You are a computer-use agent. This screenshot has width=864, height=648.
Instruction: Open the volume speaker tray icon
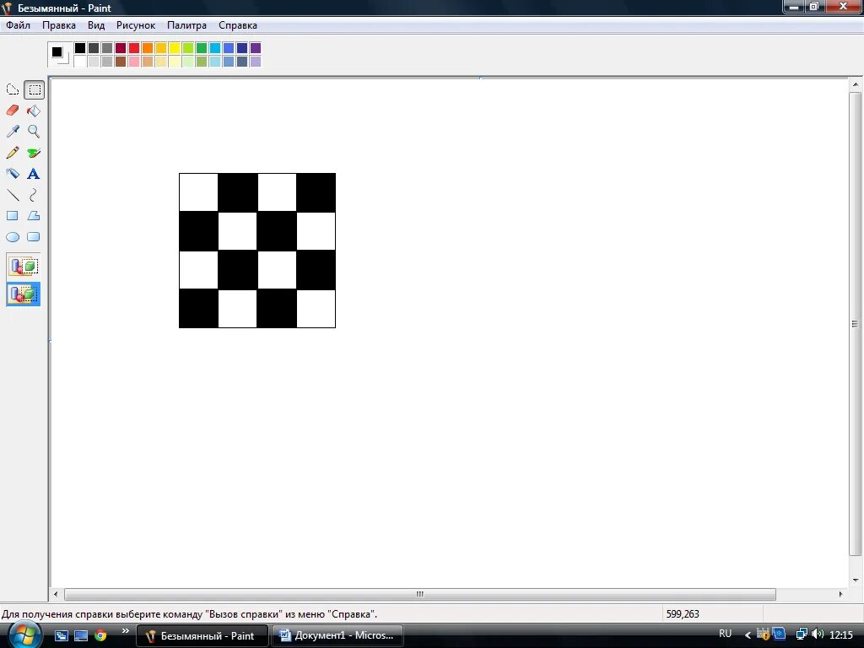click(x=818, y=634)
